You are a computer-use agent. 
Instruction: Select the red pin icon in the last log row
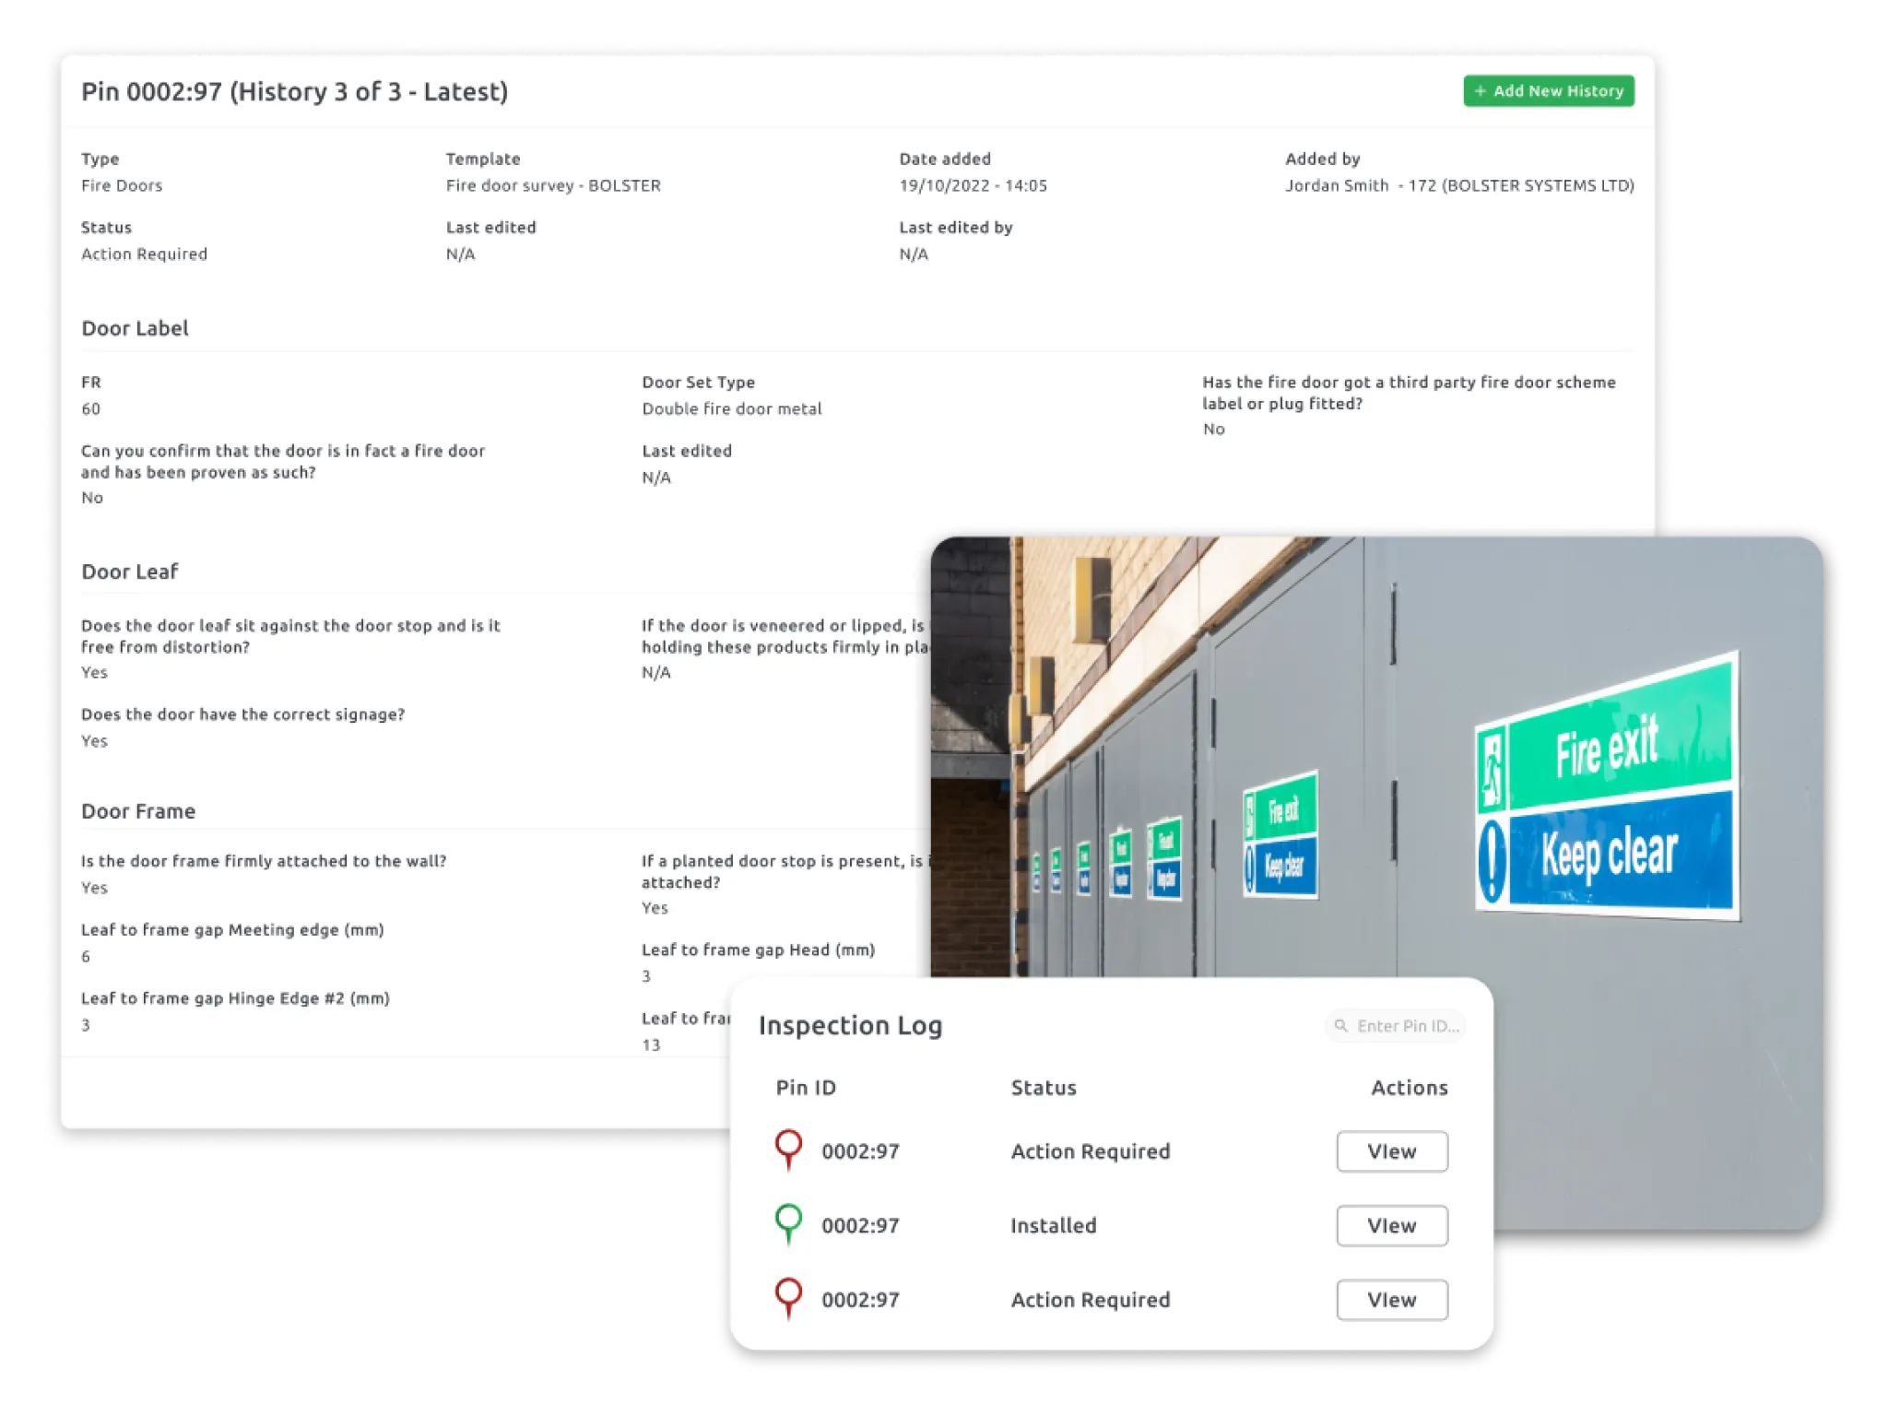pyautogui.click(x=788, y=1297)
